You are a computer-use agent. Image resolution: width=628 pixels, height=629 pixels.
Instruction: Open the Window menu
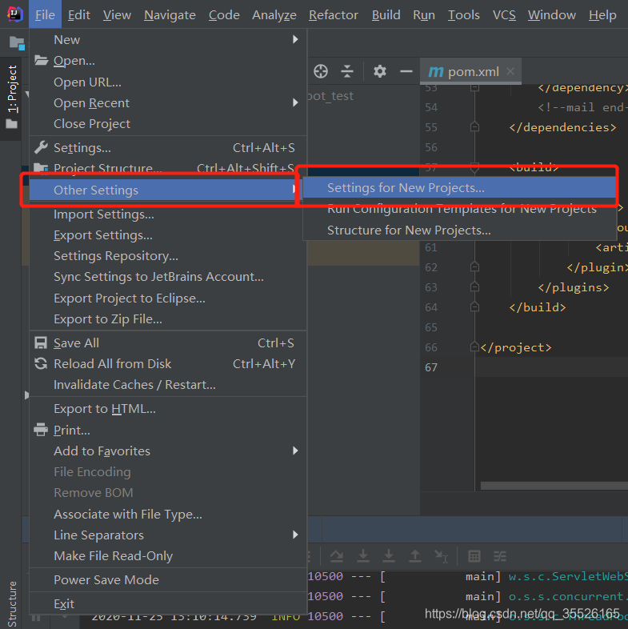552,15
